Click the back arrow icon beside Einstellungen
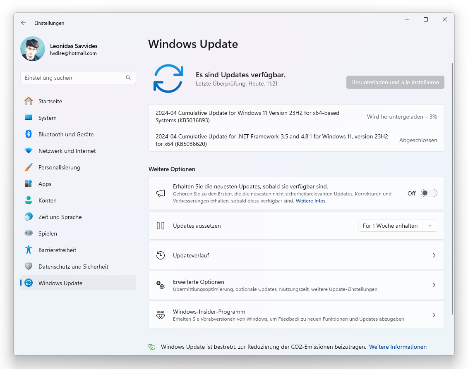 click(x=24, y=23)
